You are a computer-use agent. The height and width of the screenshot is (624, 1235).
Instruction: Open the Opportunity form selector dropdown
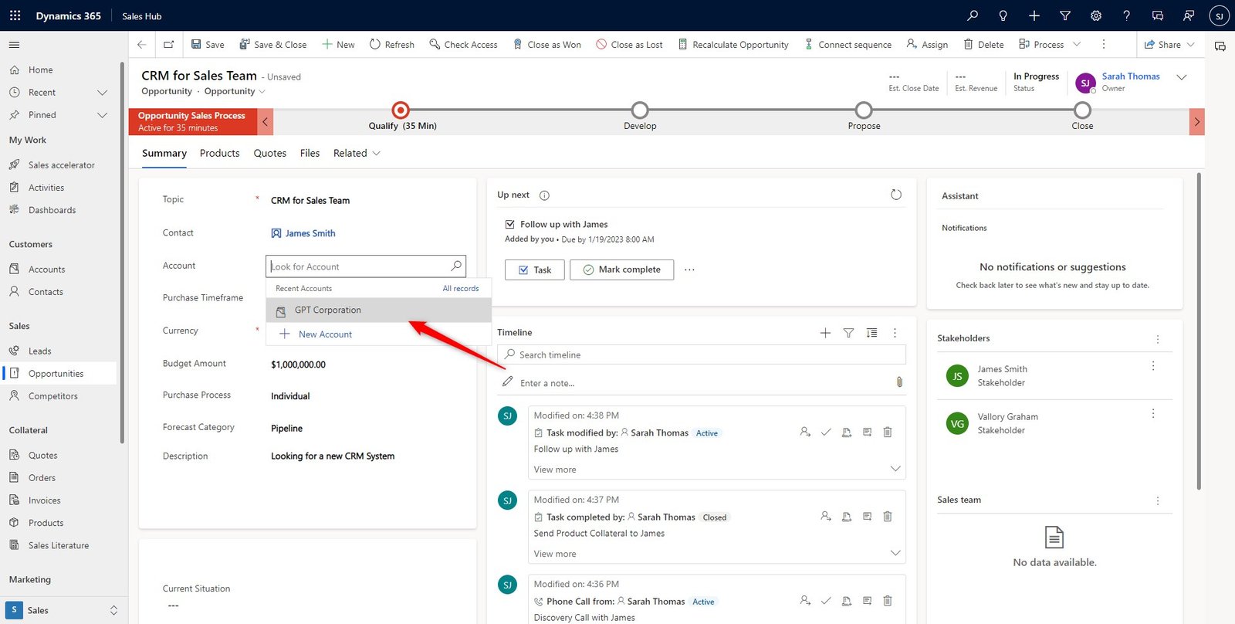click(x=235, y=91)
